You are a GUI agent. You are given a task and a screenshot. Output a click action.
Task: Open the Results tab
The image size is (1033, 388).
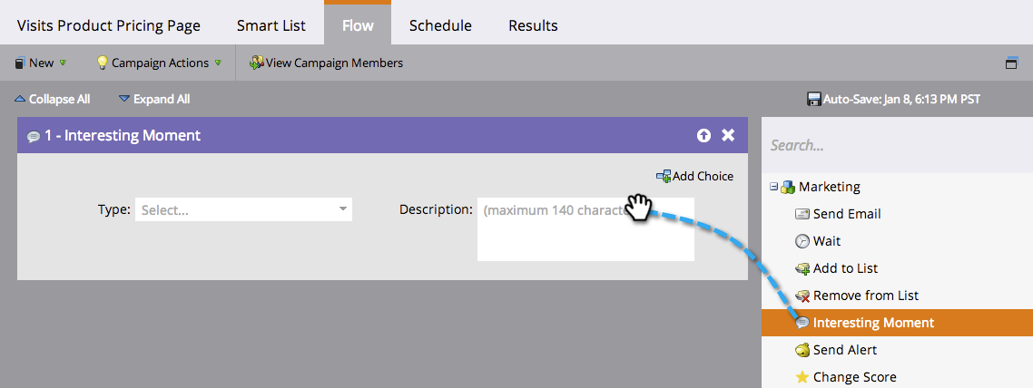(x=533, y=25)
